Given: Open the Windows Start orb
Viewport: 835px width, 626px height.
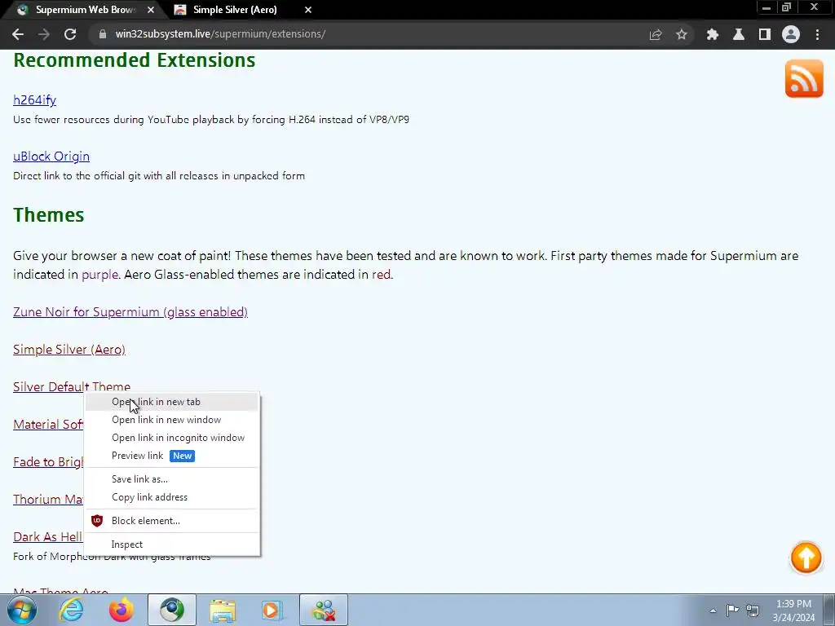Looking at the screenshot, I should 22,610.
